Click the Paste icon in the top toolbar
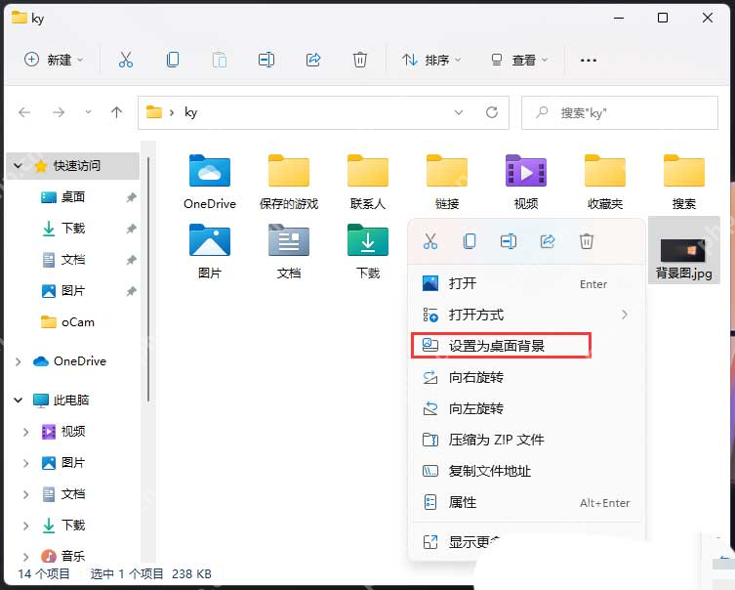735x590 pixels. pos(219,60)
